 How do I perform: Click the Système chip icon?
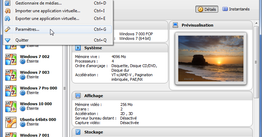pyautogui.click(x=78, y=48)
